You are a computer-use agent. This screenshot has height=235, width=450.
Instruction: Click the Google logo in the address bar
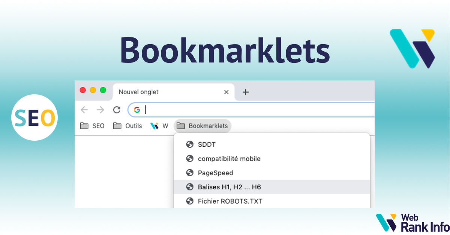pos(137,110)
